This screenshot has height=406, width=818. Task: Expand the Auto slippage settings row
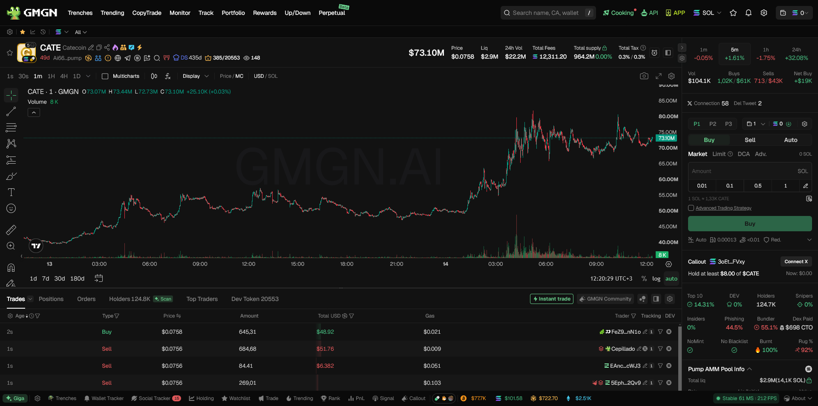click(x=809, y=240)
